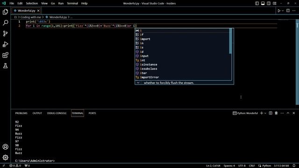
Task: Select the 'iter' suggestion
Action: (182, 73)
